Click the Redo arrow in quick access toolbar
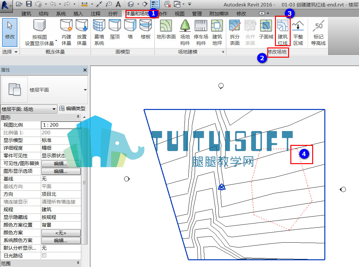 point(67,4)
